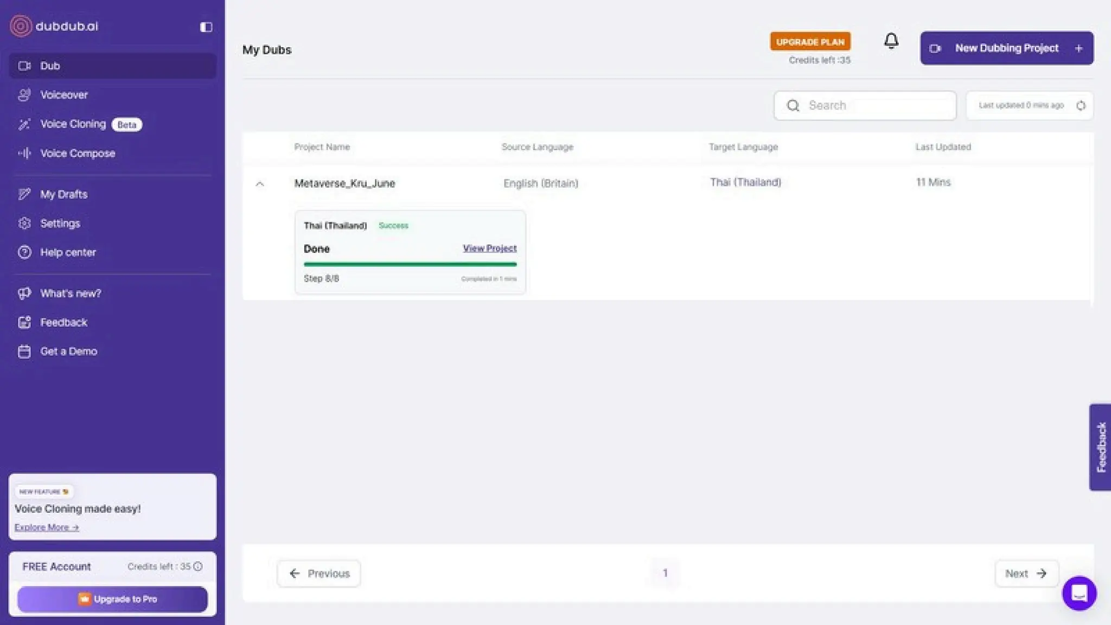Screen dimensions: 1111x625
Task: Collapse the sidebar panel toggle icon
Action: 206,27
